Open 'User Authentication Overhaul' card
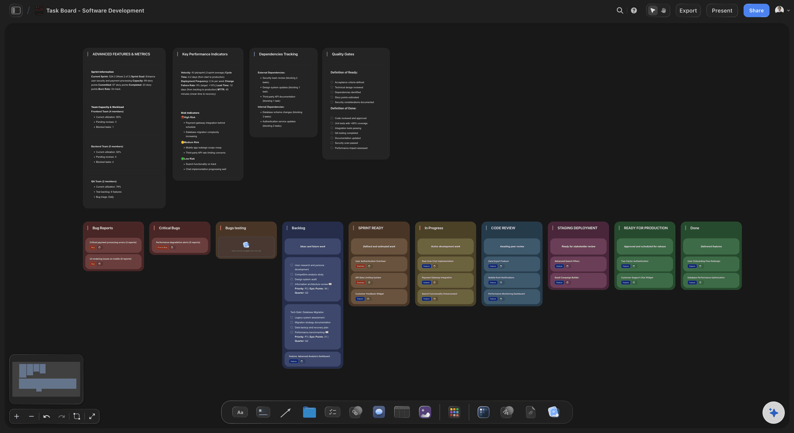This screenshot has width=794, height=433. [x=379, y=264]
